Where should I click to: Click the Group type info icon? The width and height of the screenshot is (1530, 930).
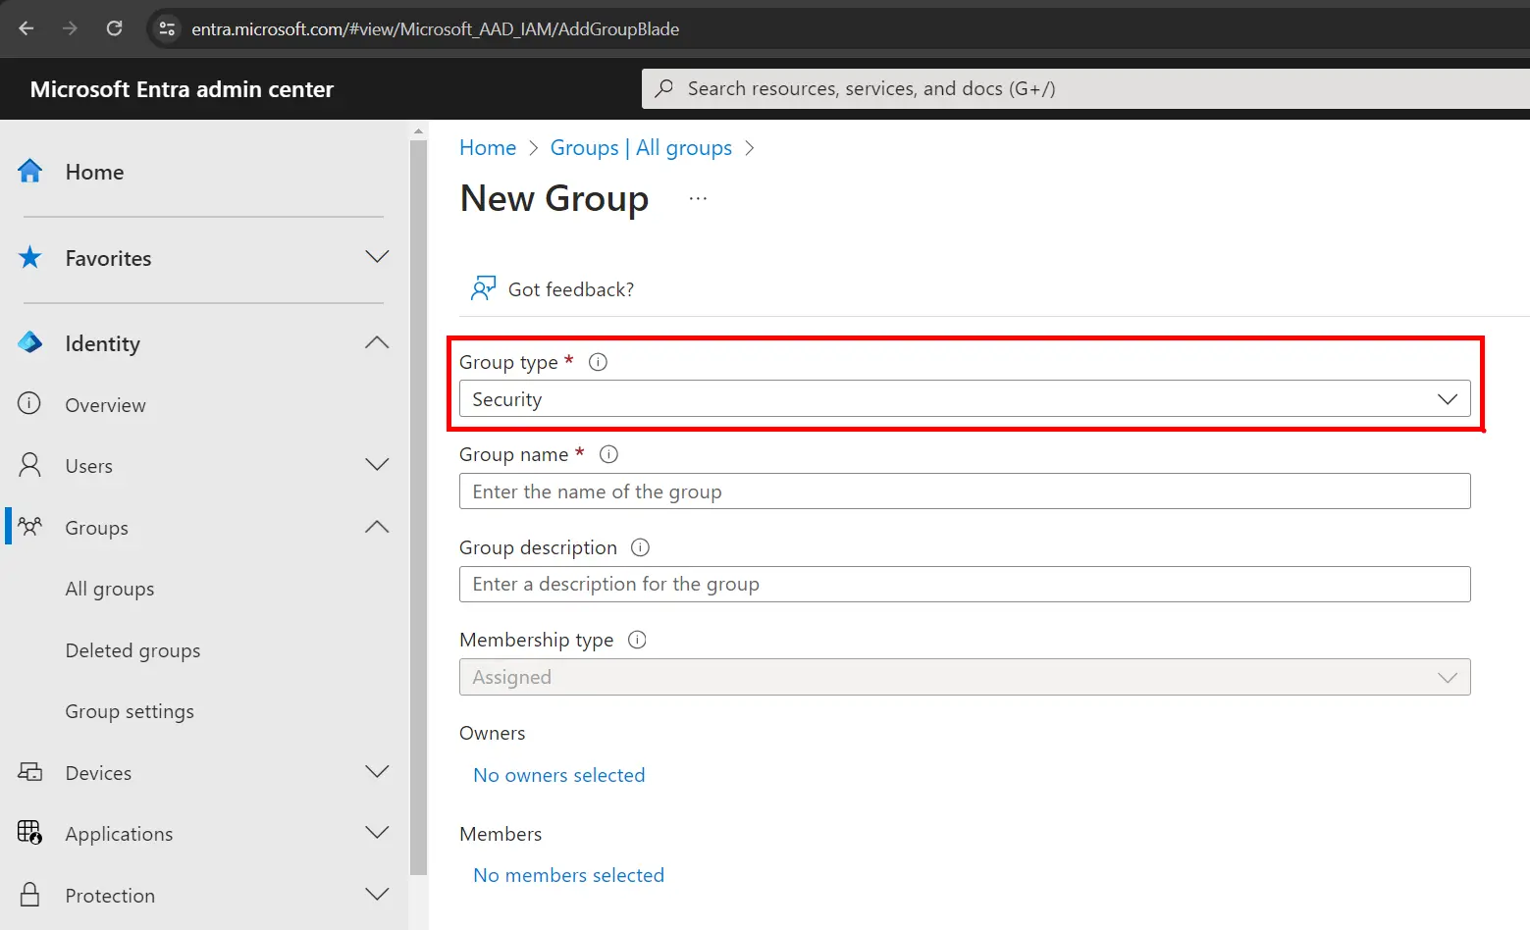598,362
